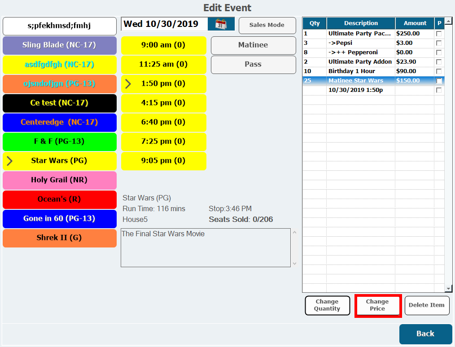Open the calendar date picker icon
Image resolution: width=455 pixels, height=347 pixels.
[x=221, y=24]
